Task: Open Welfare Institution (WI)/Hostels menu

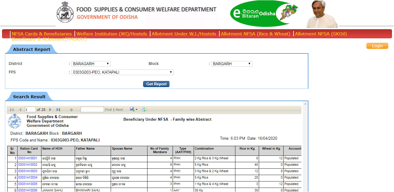Action: 112,34
